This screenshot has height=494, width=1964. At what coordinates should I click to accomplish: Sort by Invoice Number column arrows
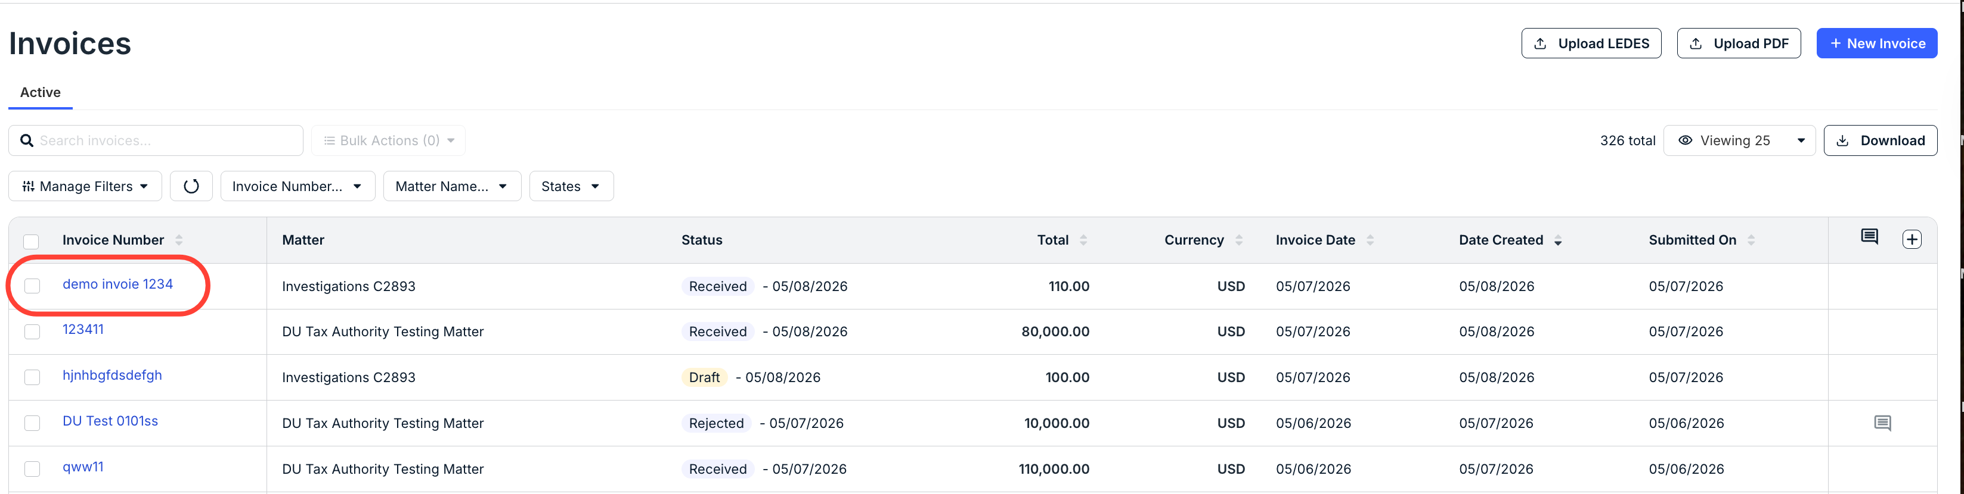(179, 240)
